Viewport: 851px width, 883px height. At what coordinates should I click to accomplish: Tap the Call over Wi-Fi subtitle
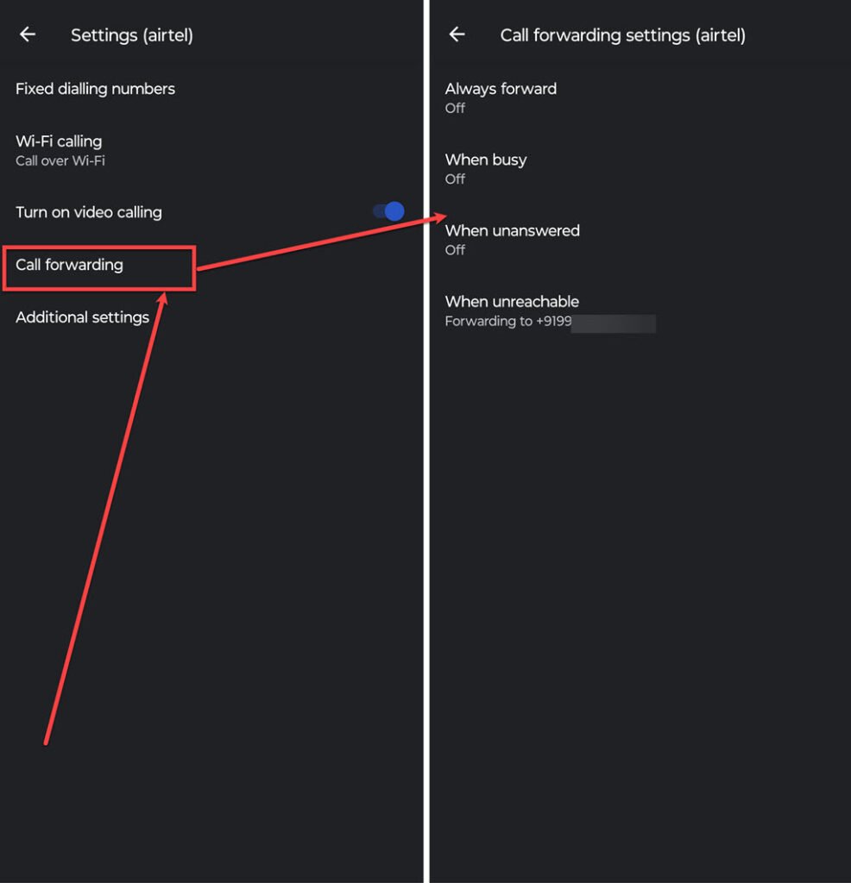(60, 161)
